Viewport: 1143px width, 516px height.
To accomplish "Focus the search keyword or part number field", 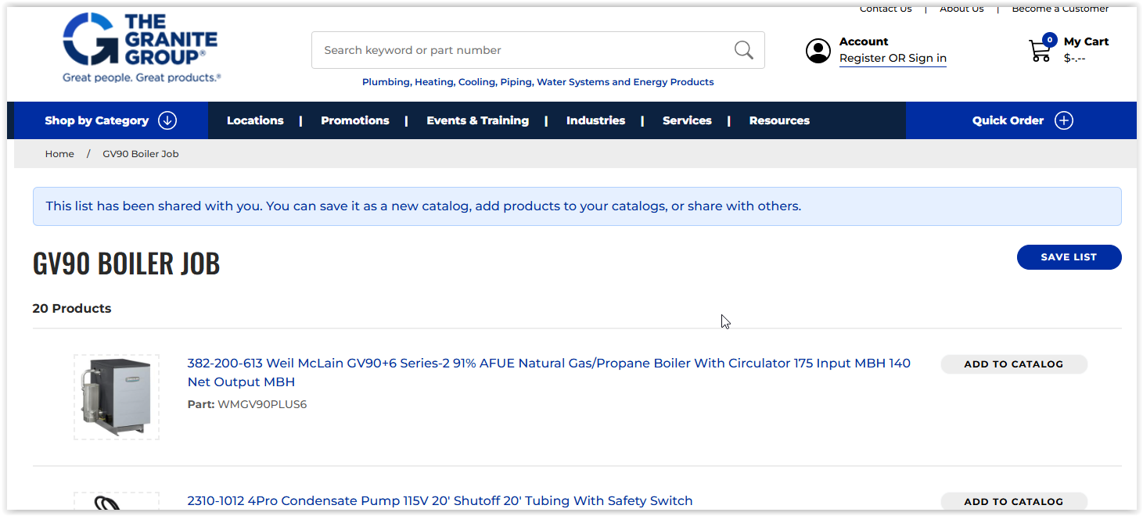I will coord(537,50).
